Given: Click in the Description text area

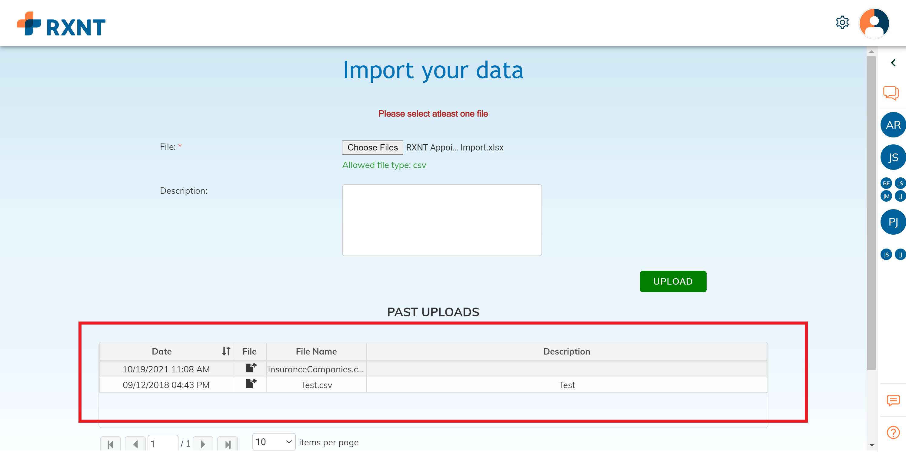Looking at the screenshot, I should [x=442, y=220].
